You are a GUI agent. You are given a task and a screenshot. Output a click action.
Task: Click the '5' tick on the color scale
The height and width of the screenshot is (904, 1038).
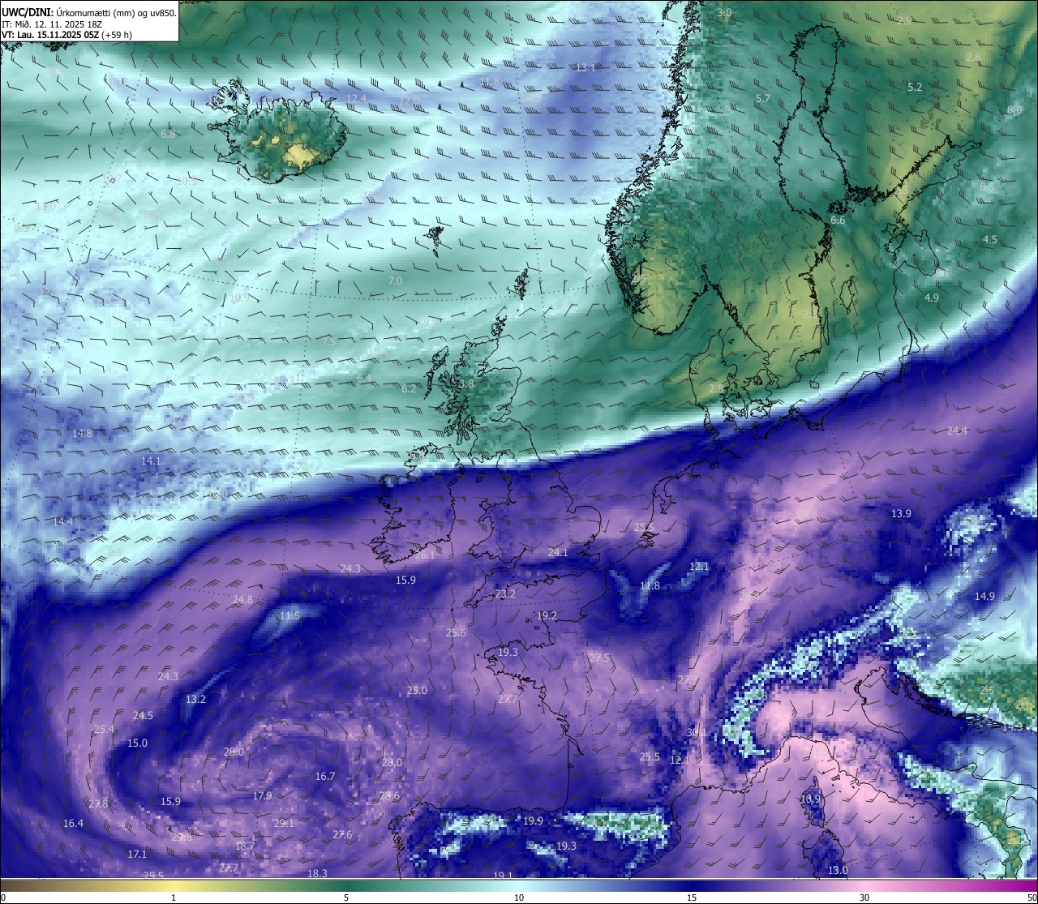tap(346, 898)
